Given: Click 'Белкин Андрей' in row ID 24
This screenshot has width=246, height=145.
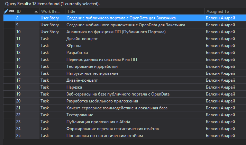Looking at the screenshot, I should coord(220,129).
